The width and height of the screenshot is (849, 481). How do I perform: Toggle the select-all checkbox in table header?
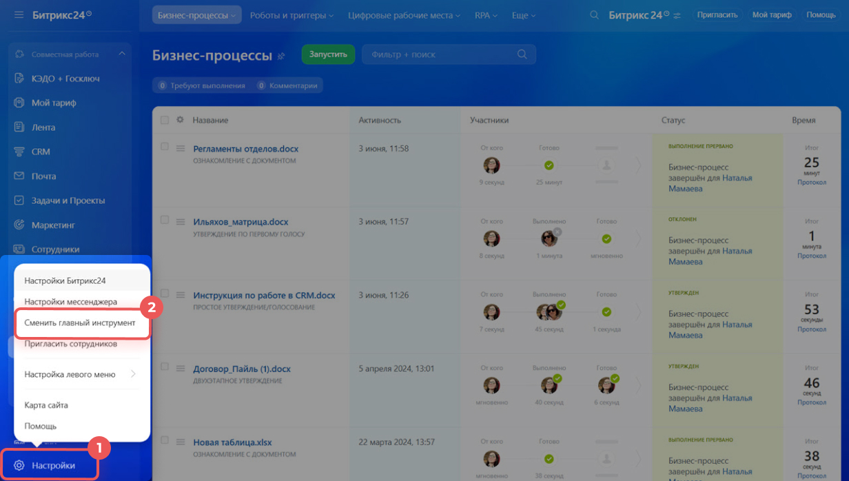pos(165,120)
